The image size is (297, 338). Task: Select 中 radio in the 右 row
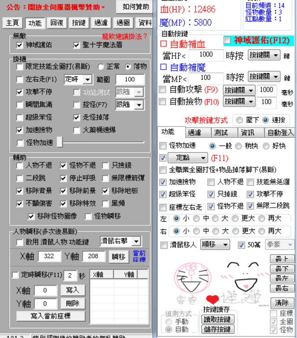pos(196,231)
